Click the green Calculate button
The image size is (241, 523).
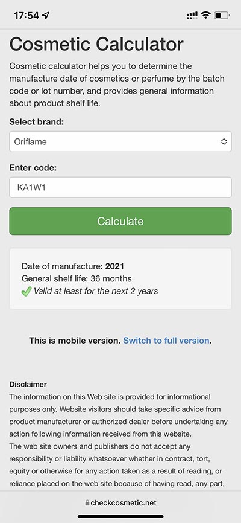pos(120,221)
